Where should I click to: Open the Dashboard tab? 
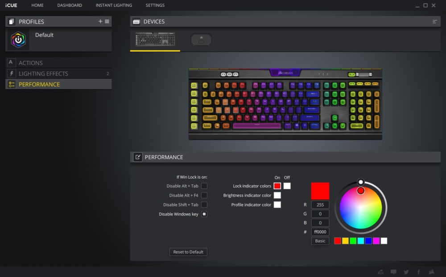tap(70, 5)
